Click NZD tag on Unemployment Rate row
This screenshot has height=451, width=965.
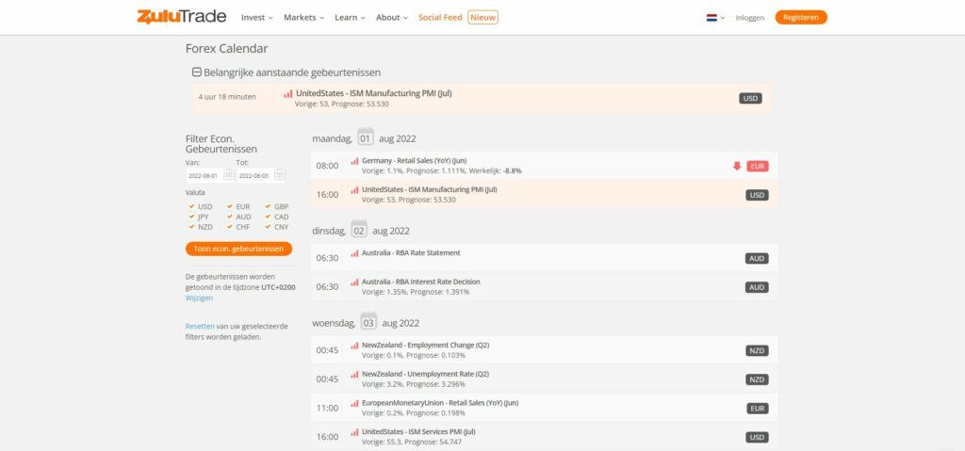(x=757, y=379)
